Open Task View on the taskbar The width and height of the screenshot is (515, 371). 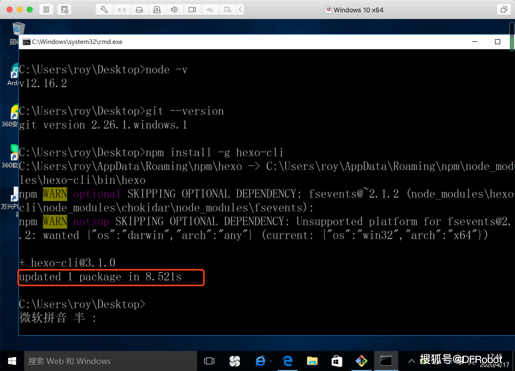click(209, 361)
